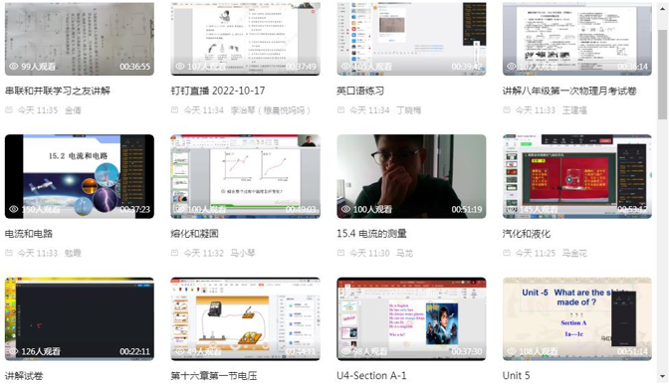Click the scrollbar down arrow

pos(662,377)
